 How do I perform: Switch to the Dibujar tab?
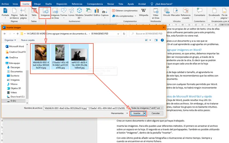[x=37, y=4]
